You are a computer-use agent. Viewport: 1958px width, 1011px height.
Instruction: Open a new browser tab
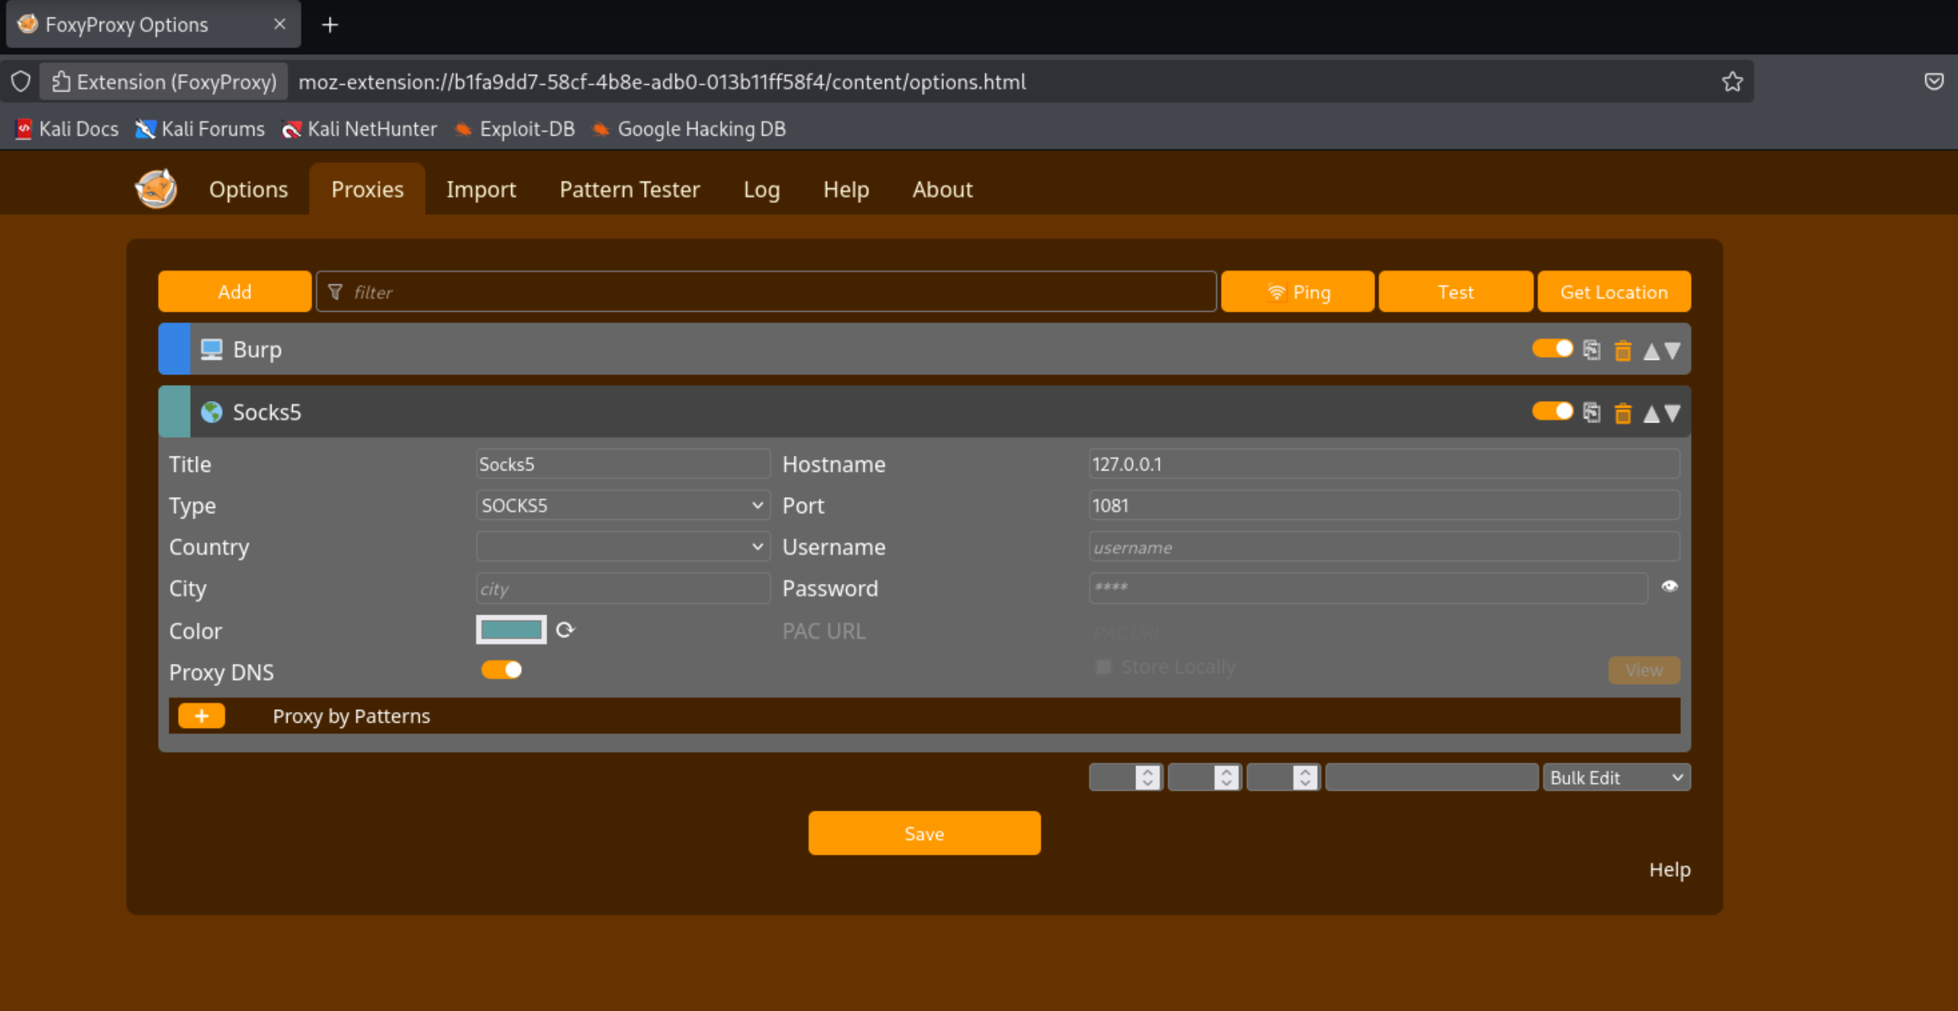[x=330, y=25]
